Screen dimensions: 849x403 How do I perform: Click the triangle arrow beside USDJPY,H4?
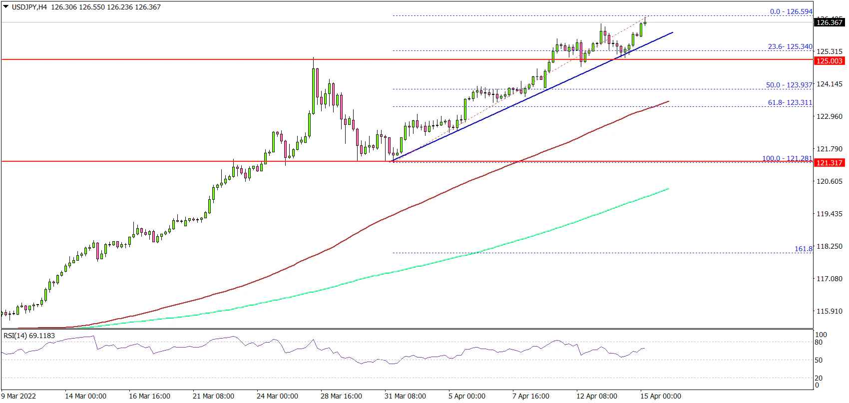[x=5, y=7]
